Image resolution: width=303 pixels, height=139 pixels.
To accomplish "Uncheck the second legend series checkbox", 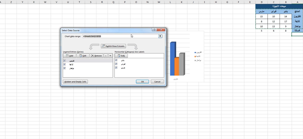I will click(64, 64).
